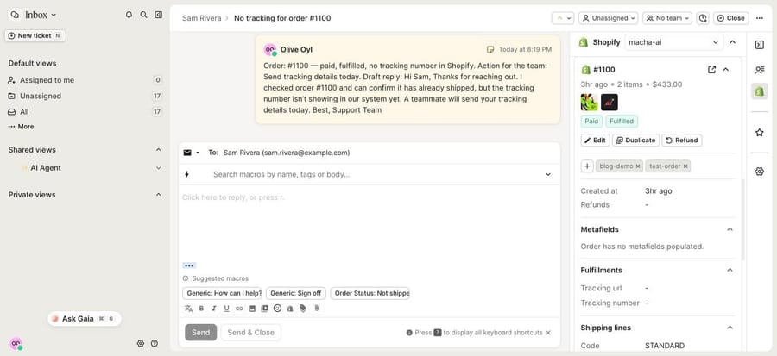Viewport: 777px width, 356px height.
Task: Select the Shopify app icon in the right rail
Action: tap(759, 91)
